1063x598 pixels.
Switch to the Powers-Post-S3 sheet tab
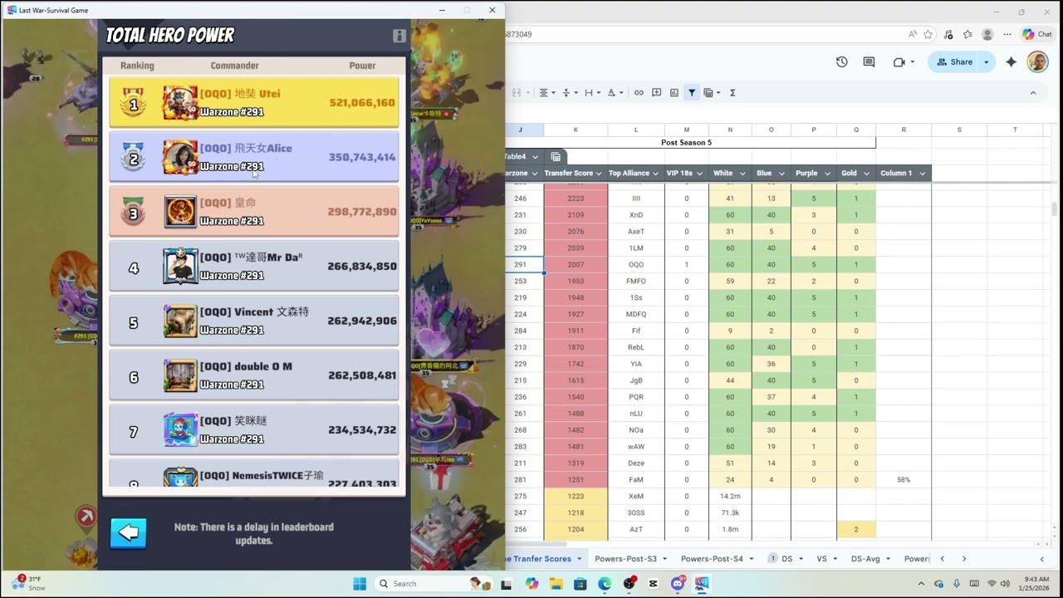(625, 559)
